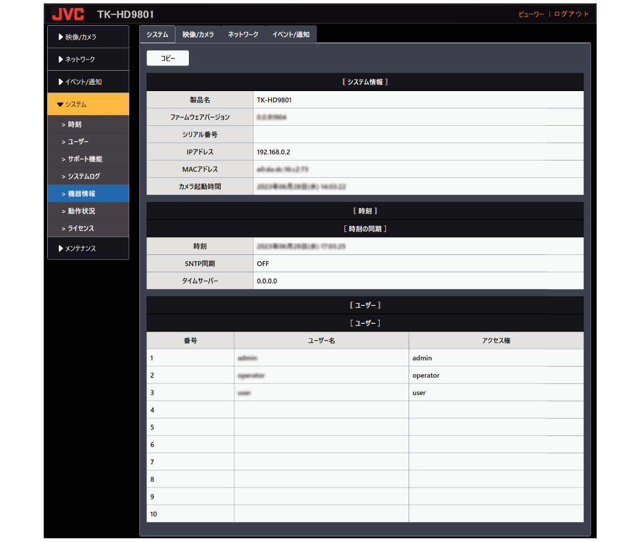The height and width of the screenshot is (542, 640).
Task: Click the ログアウト link
Action: tap(571, 14)
